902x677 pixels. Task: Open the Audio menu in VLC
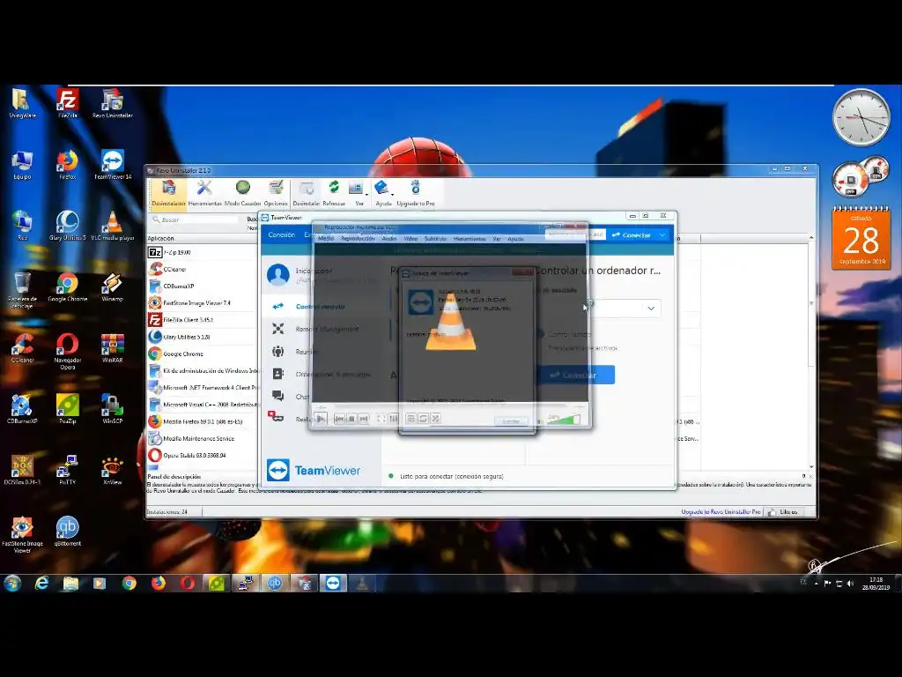389,238
